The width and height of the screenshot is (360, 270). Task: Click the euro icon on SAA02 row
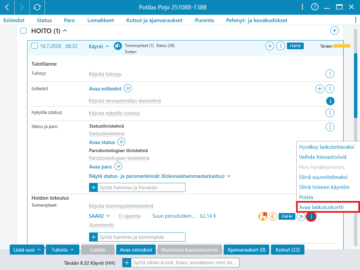(273, 216)
